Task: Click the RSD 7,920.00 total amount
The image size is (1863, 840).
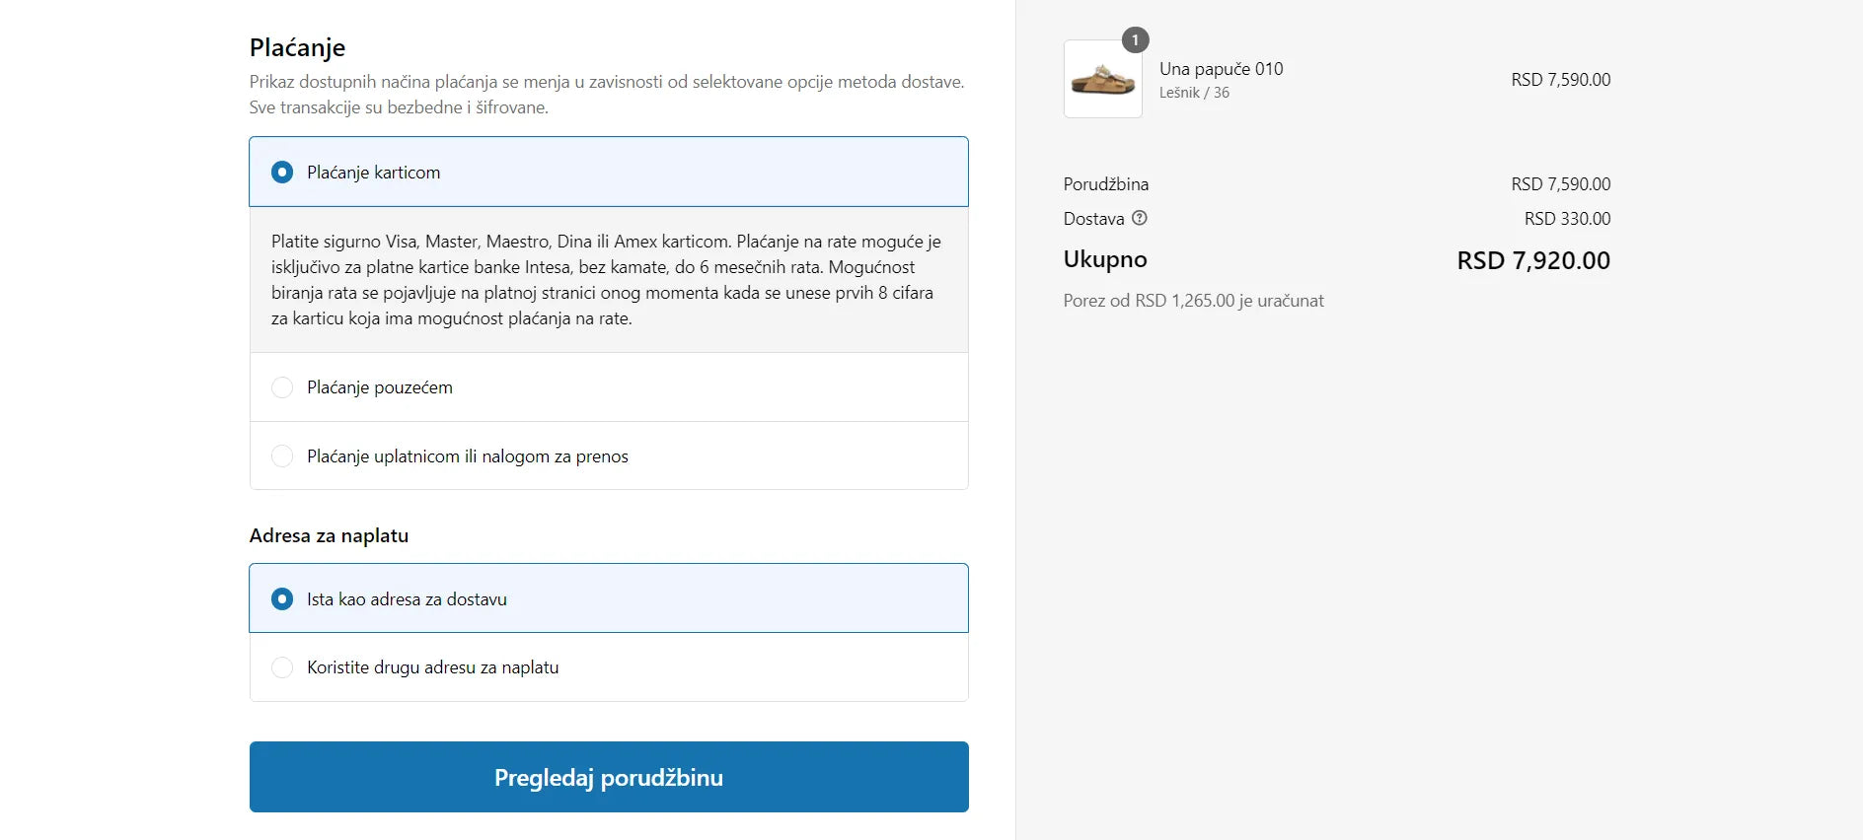Action: tap(1532, 260)
